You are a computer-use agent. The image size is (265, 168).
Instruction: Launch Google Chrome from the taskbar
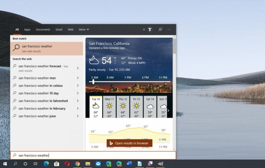[77, 164]
